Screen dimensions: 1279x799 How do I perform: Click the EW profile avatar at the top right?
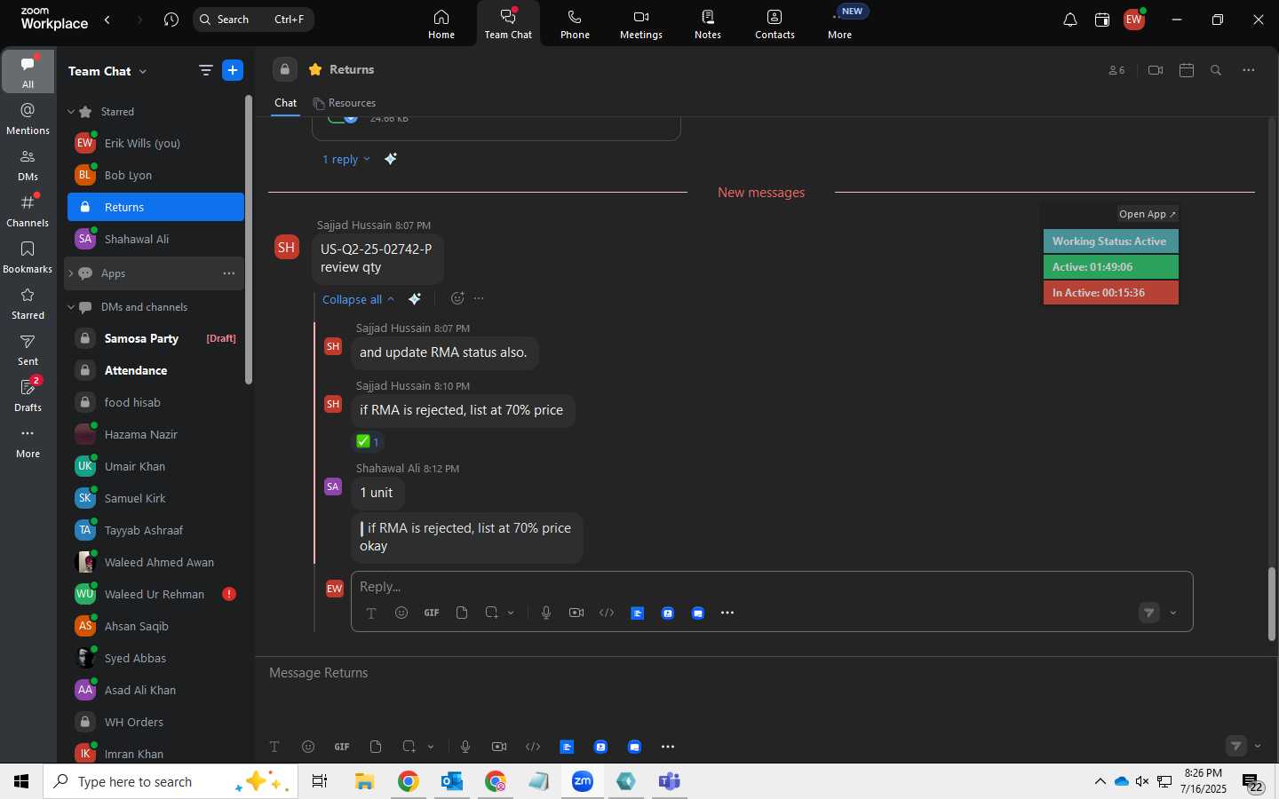tap(1134, 20)
